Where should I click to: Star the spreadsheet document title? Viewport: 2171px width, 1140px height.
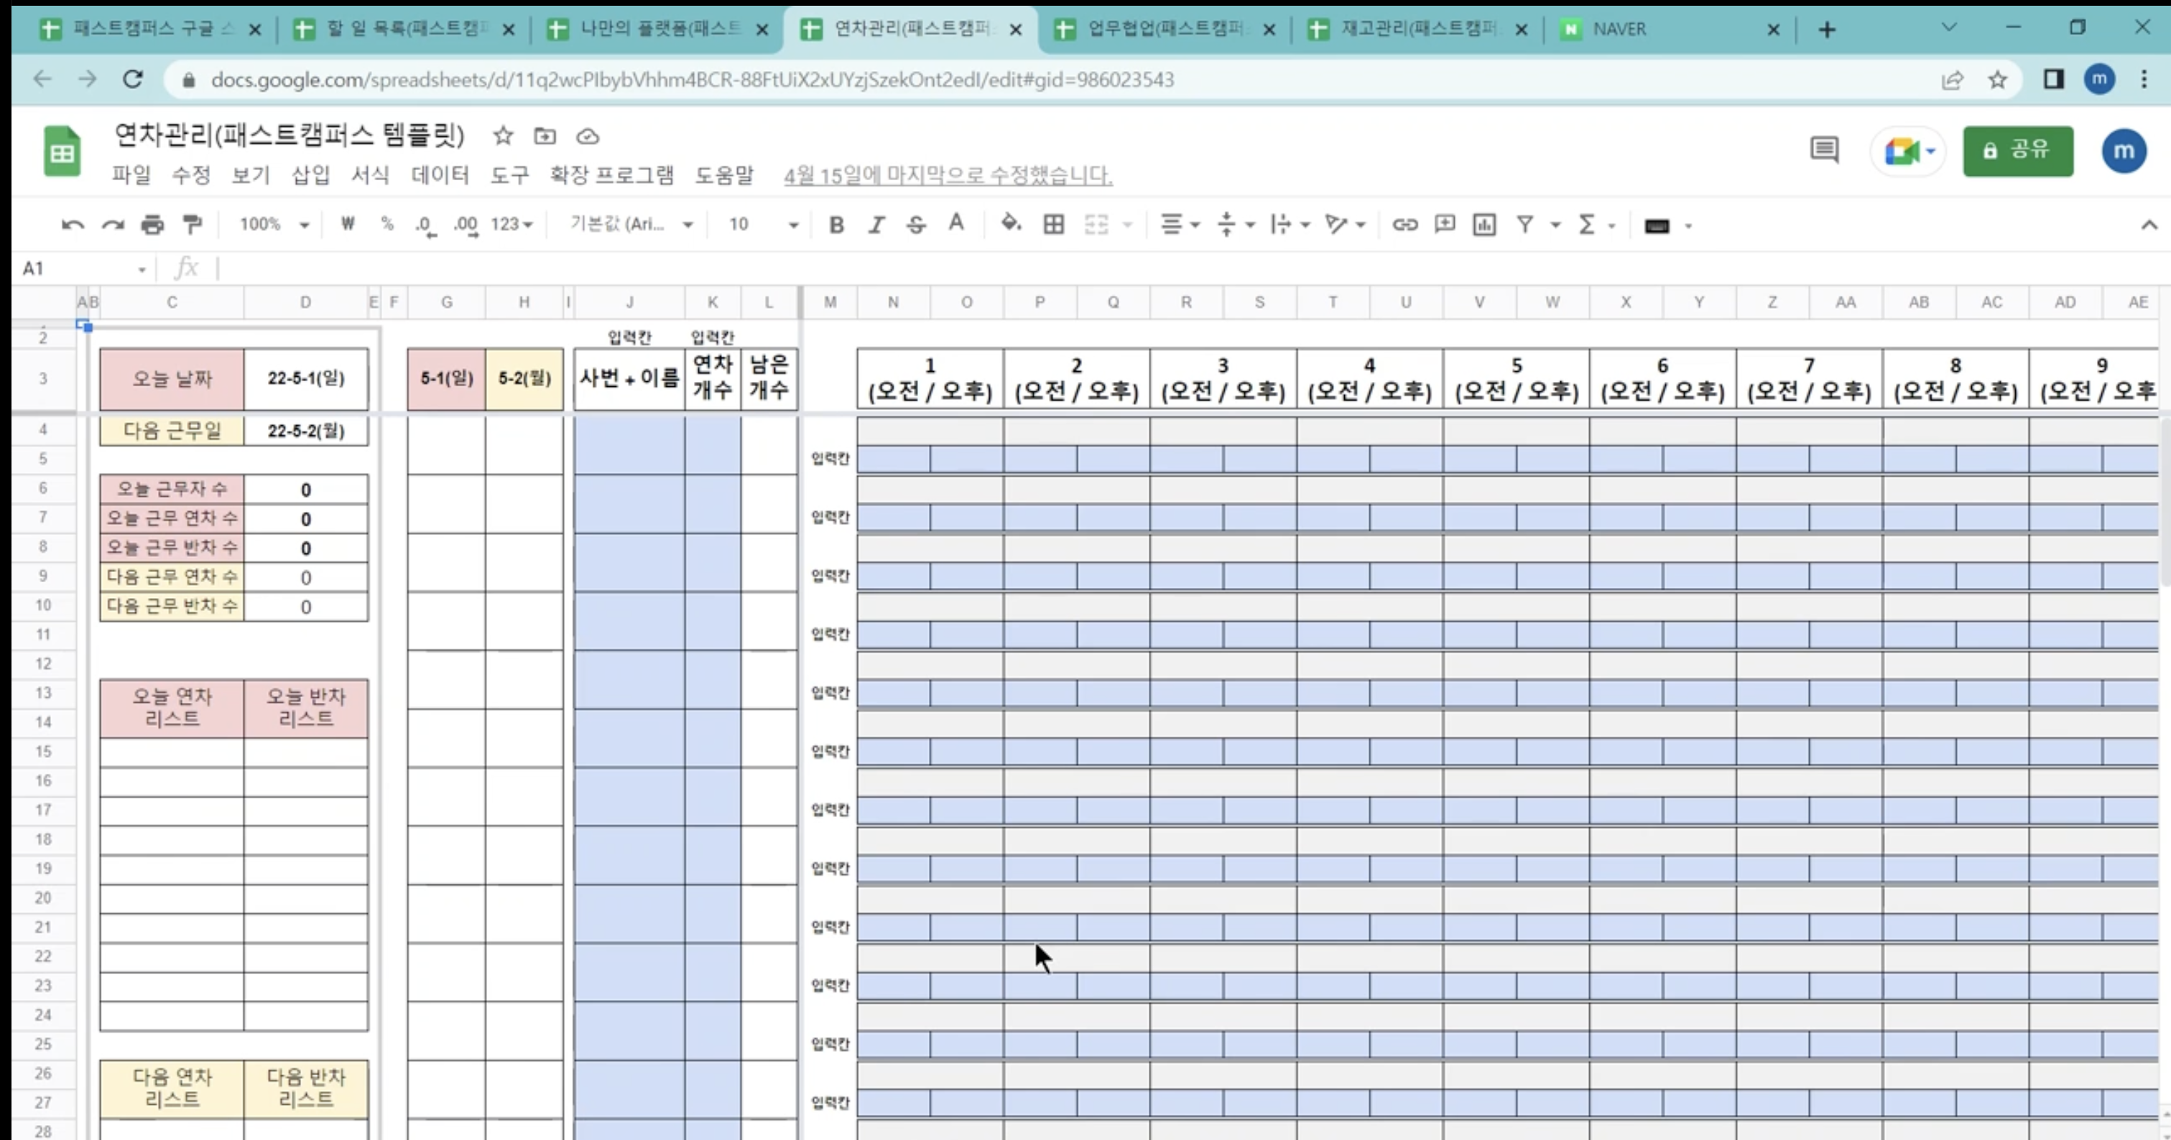(x=503, y=136)
